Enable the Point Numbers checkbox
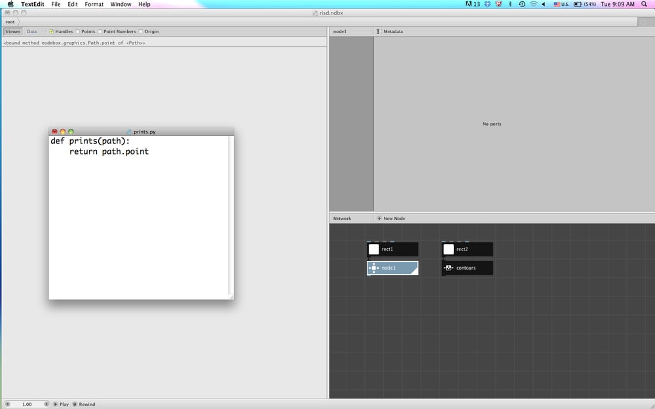 click(100, 31)
